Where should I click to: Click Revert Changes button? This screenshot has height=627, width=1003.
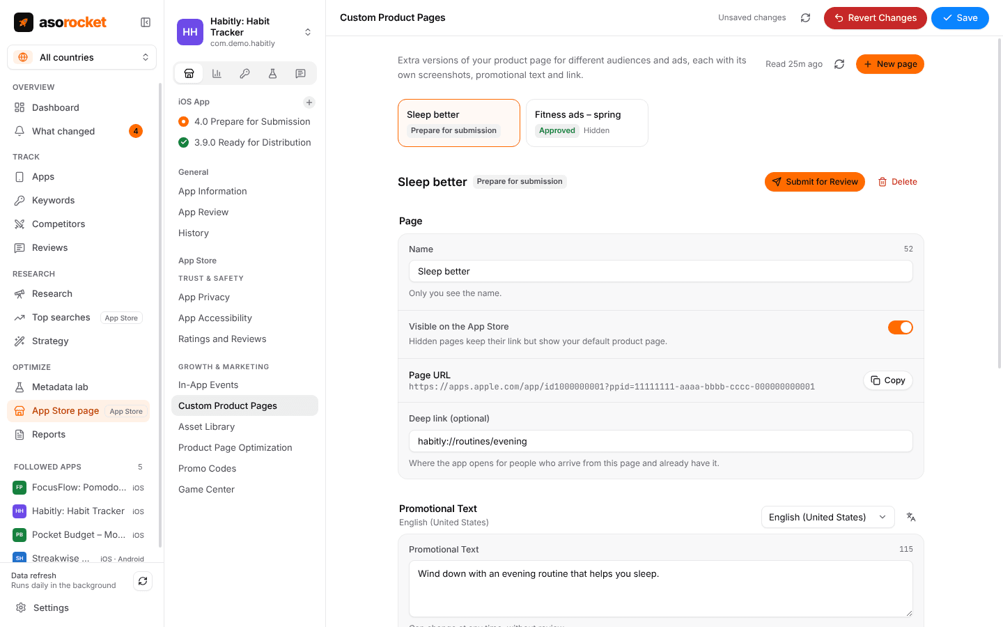(875, 18)
